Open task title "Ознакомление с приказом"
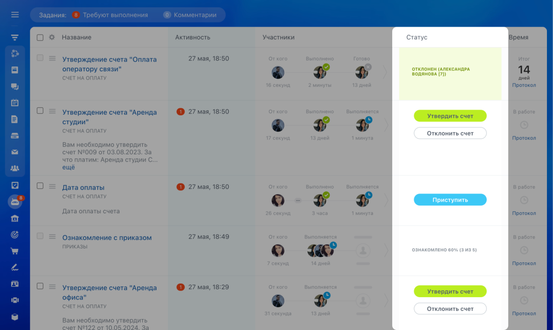This screenshot has width=553, height=330. (x=107, y=238)
